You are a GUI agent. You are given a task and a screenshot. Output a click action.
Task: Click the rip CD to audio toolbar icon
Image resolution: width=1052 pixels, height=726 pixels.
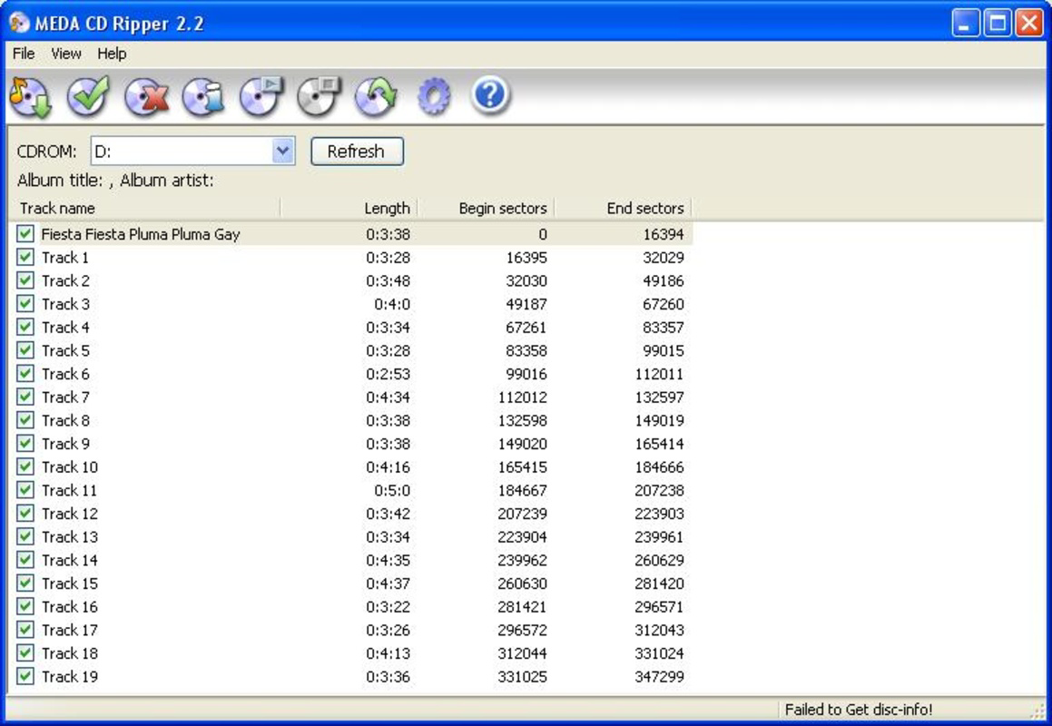click(30, 96)
